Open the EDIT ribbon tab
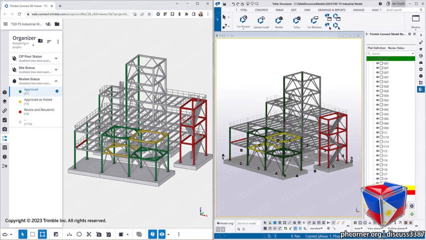The image size is (426, 240). (294, 10)
